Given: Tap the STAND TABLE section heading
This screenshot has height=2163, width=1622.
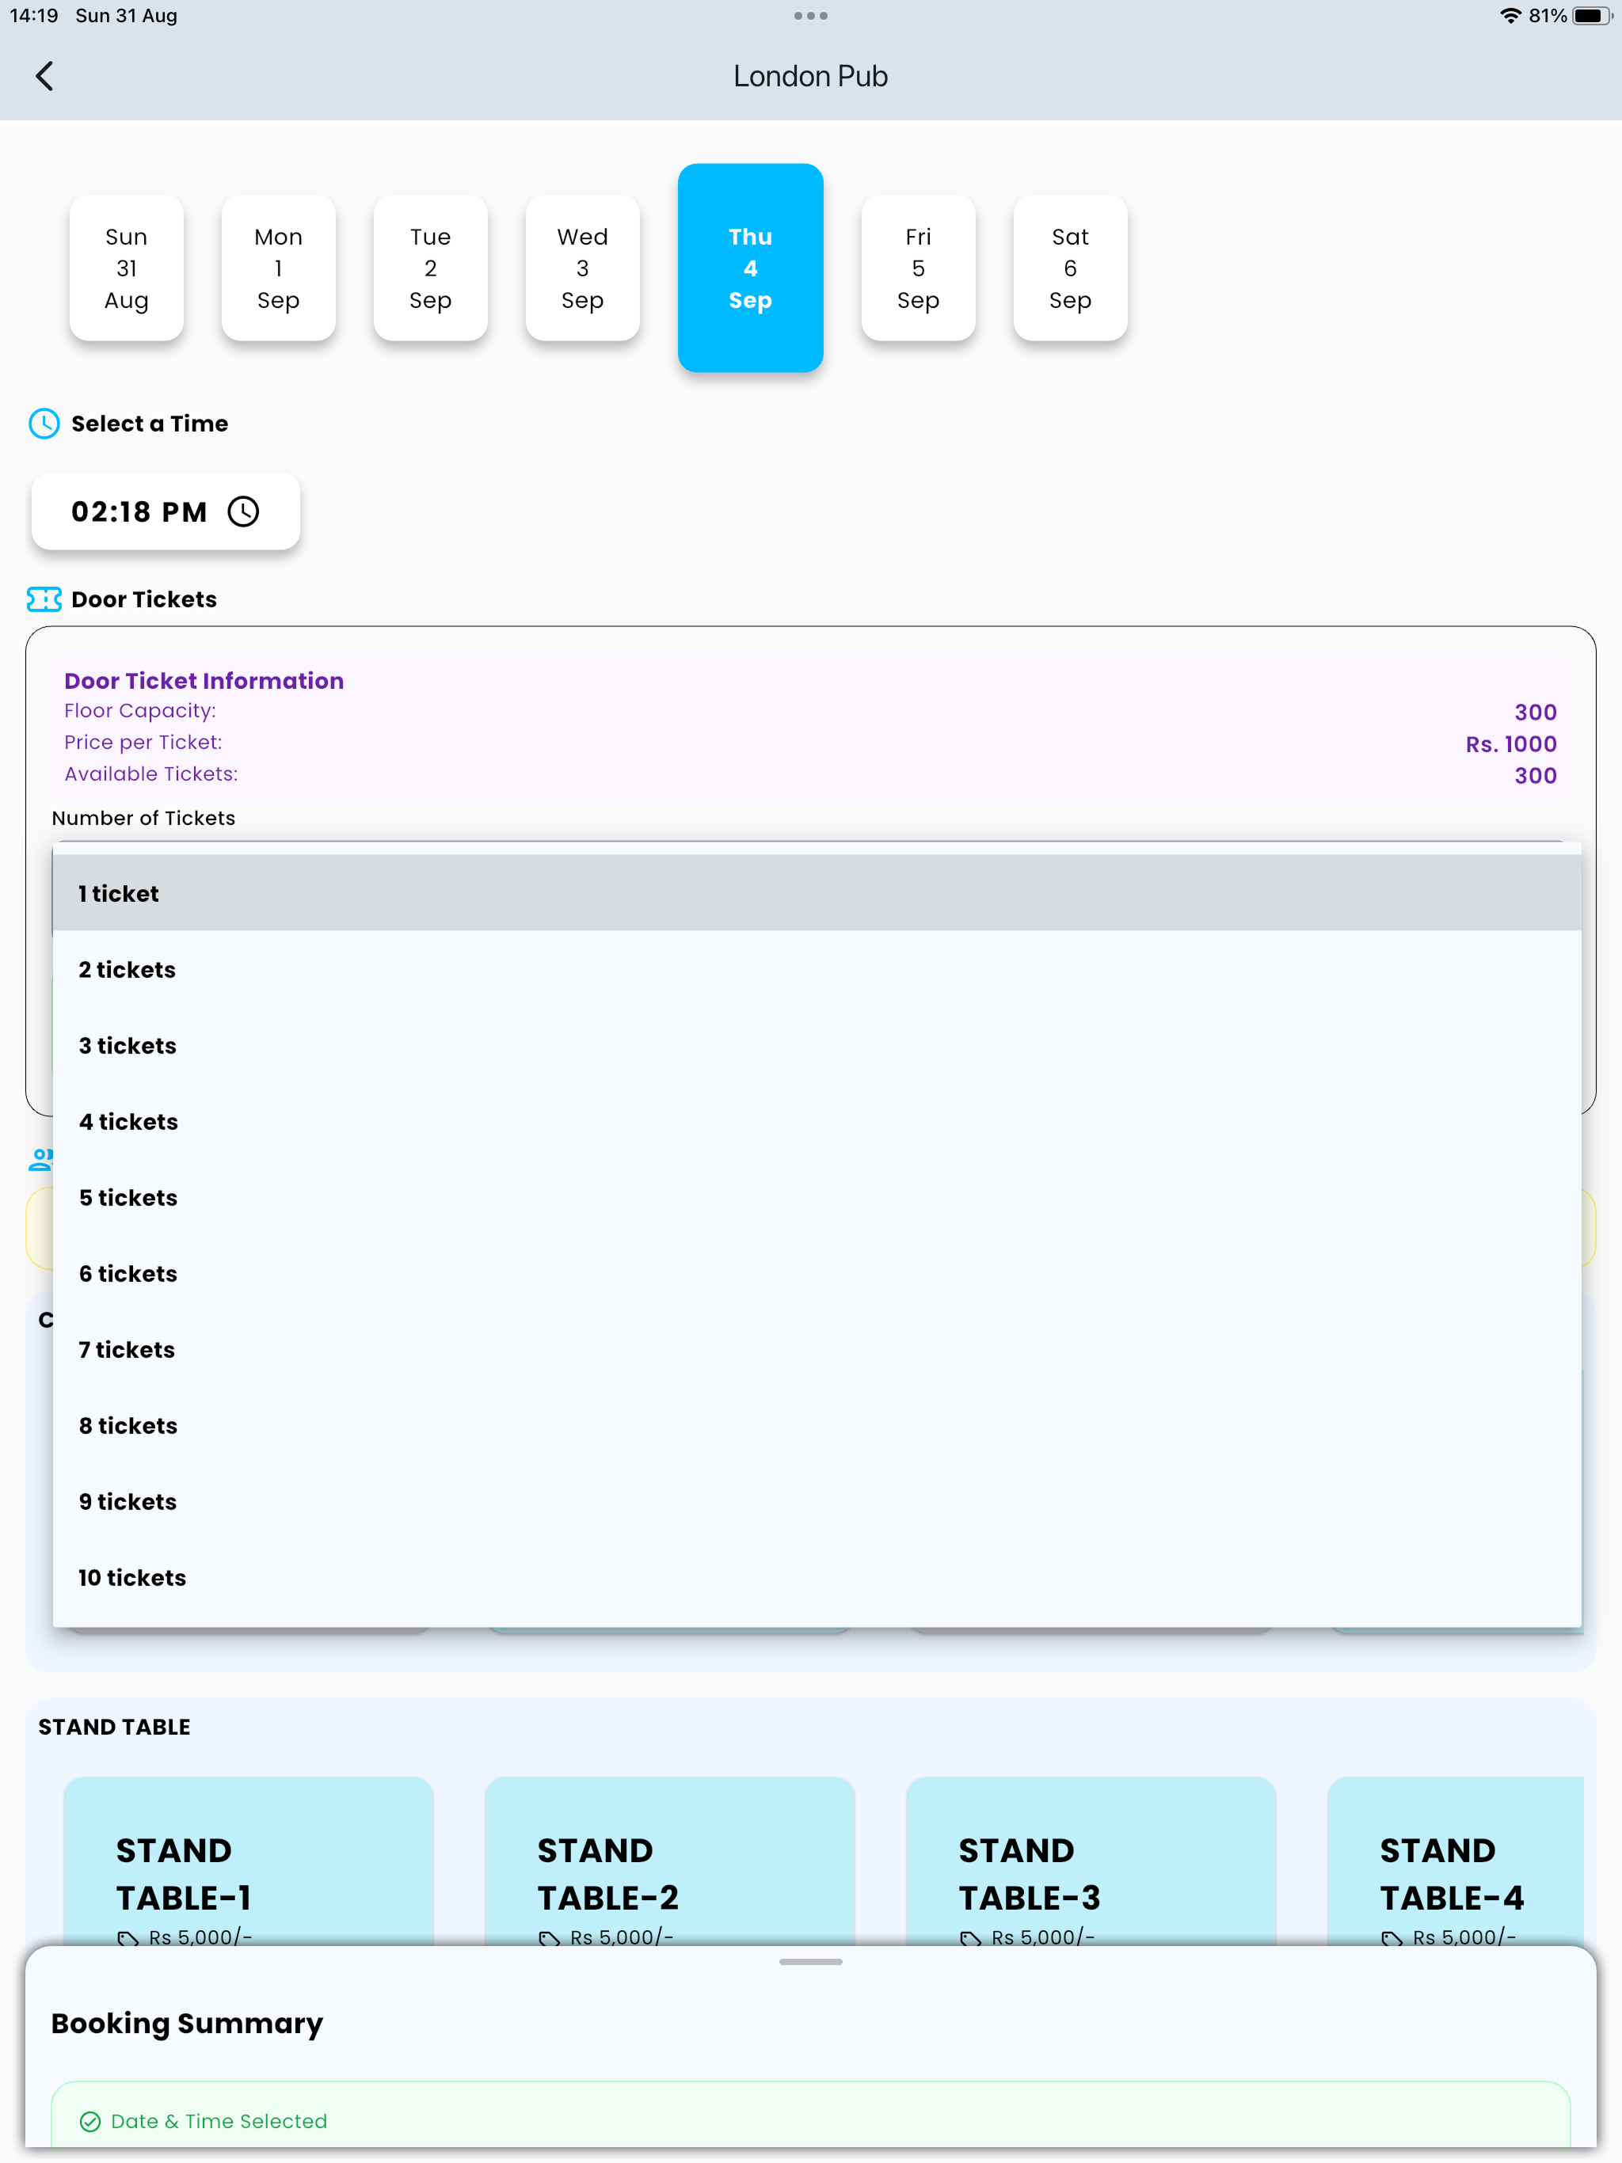Looking at the screenshot, I should pyautogui.click(x=115, y=1727).
